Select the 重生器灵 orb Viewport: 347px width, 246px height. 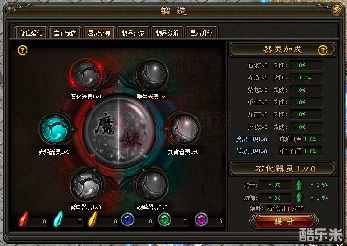[152, 75]
